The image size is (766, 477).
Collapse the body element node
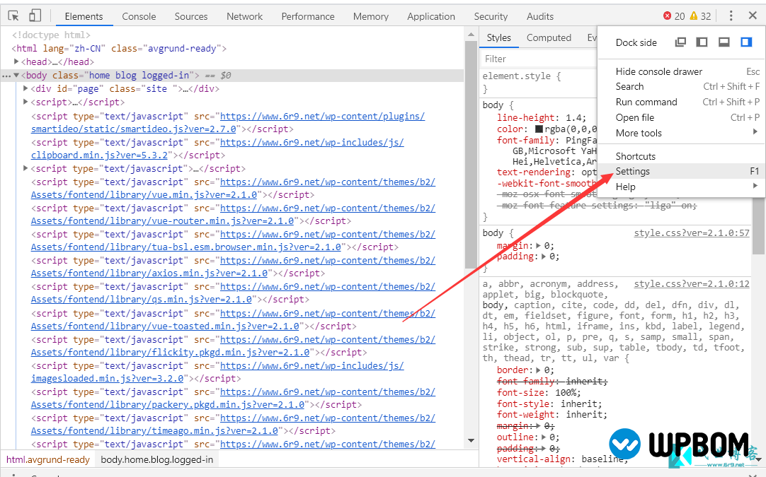[x=16, y=75]
